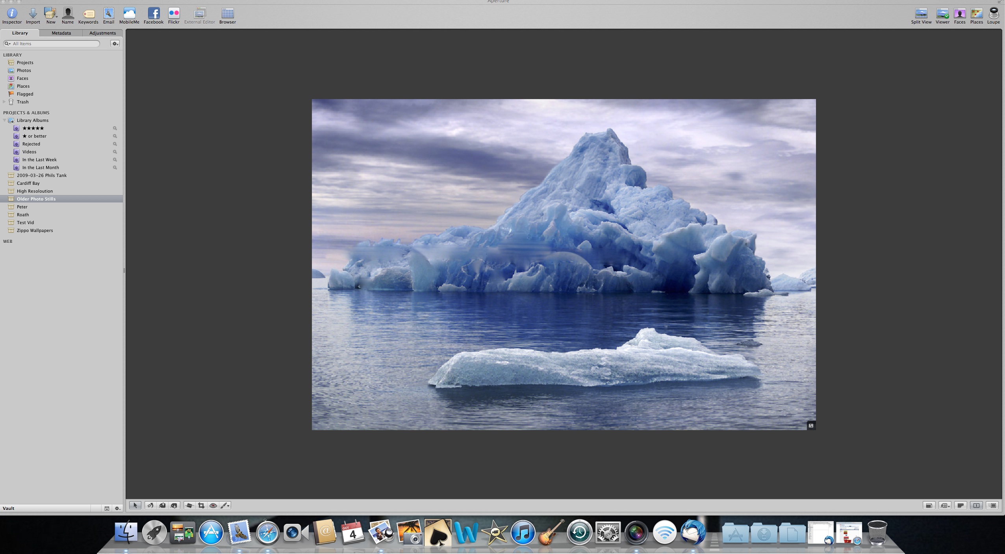Viewport: 1005px width, 554px height.
Task: Toggle Zoom Viewer to actual size
Action: pyautogui.click(x=929, y=505)
